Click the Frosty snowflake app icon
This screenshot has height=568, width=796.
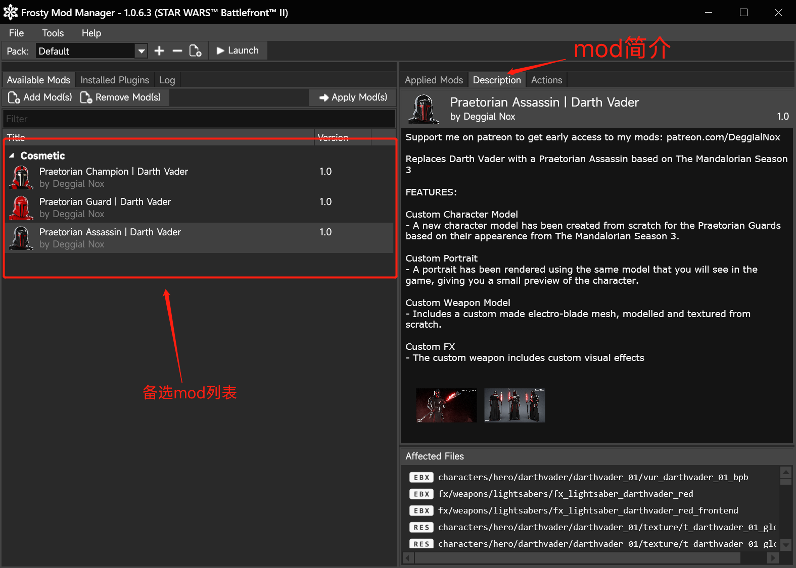pos(10,12)
